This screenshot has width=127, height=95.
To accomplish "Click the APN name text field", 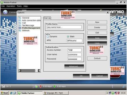I will tap(75, 41).
